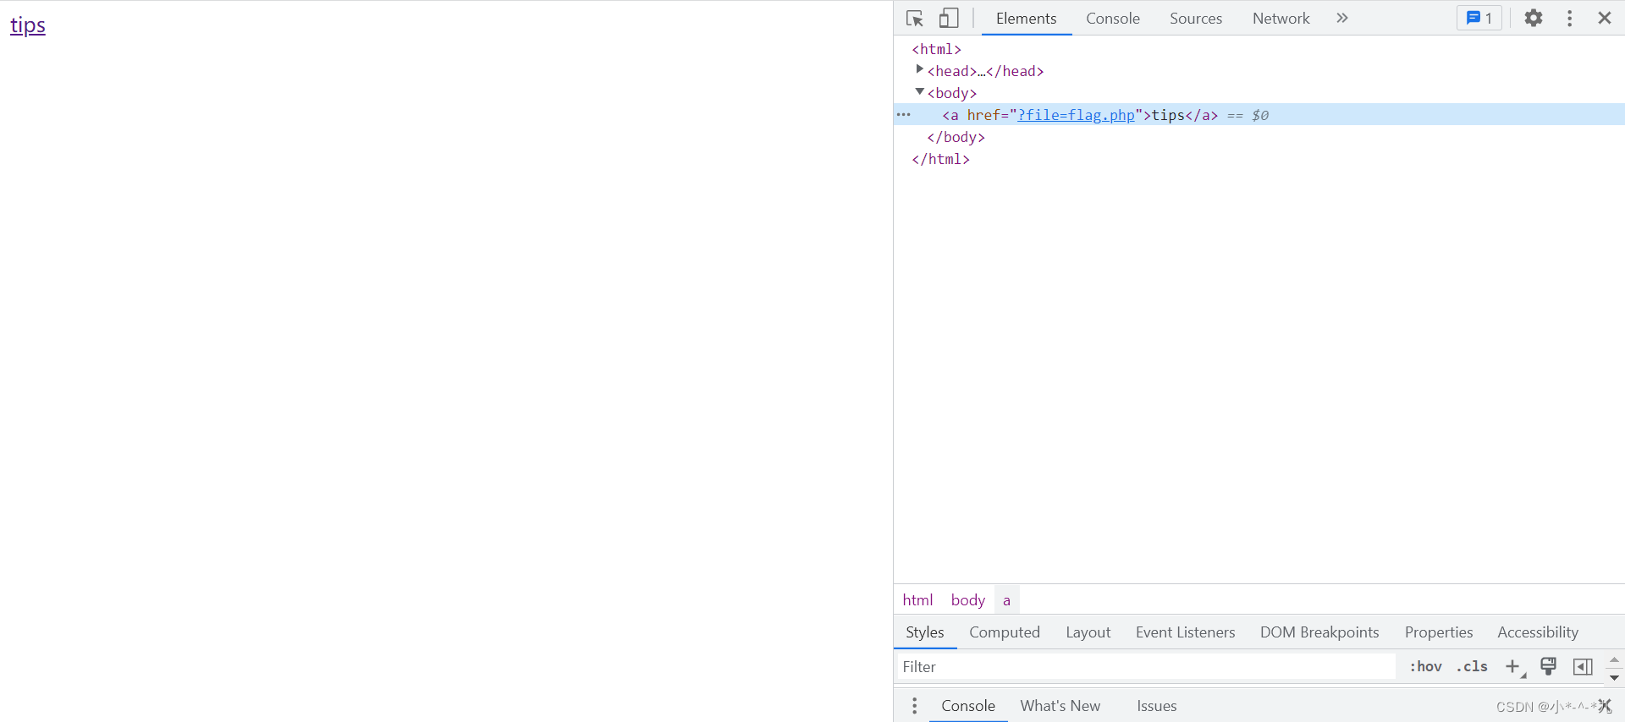
Task: Open the ellipsis actions for selected node
Action: tap(904, 114)
